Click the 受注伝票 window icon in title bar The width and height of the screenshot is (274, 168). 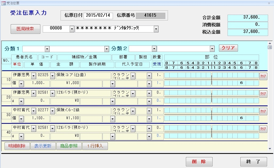(x=3, y=3)
